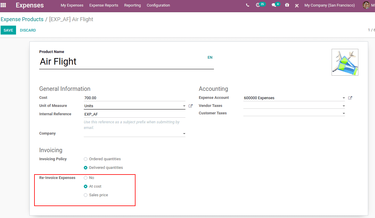Click the Re-Invoice Expenses label
Image resolution: width=375 pixels, height=218 pixels.
pyautogui.click(x=57, y=178)
